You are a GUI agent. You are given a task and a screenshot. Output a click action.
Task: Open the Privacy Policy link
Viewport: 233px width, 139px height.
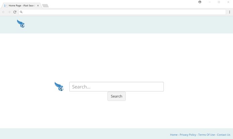click(188, 135)
